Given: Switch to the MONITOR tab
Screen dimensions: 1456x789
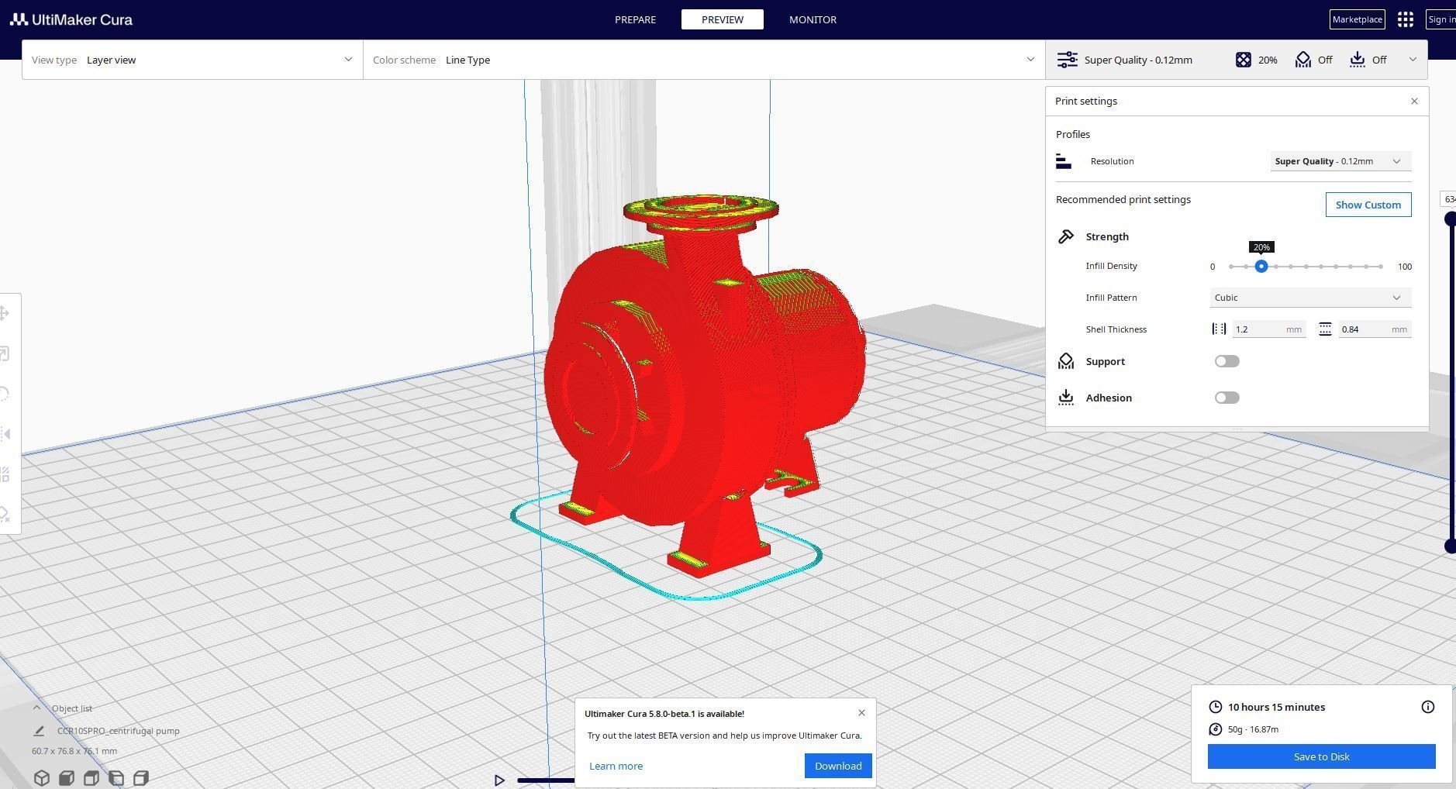Looking at the screenshot, I should coord(813,19).
